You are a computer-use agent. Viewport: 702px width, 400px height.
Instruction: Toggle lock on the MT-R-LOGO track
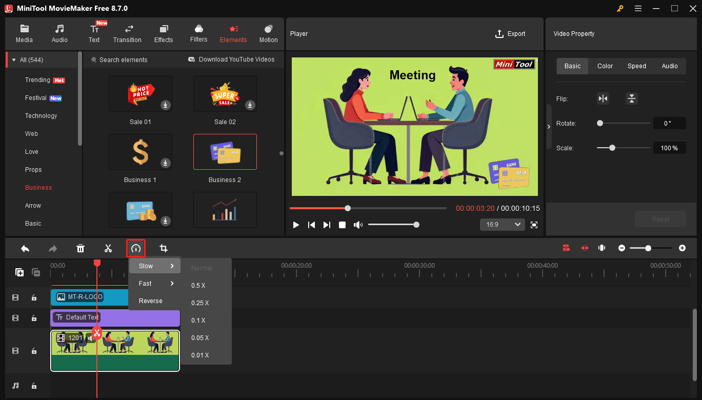click(34, 297)
